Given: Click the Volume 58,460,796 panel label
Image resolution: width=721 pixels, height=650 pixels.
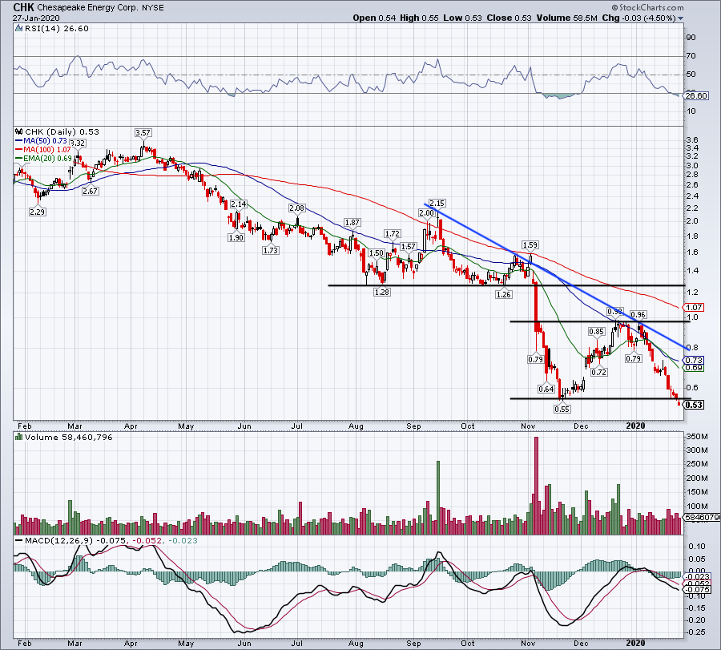Looking at the screenshot, I should coord(69,437).
